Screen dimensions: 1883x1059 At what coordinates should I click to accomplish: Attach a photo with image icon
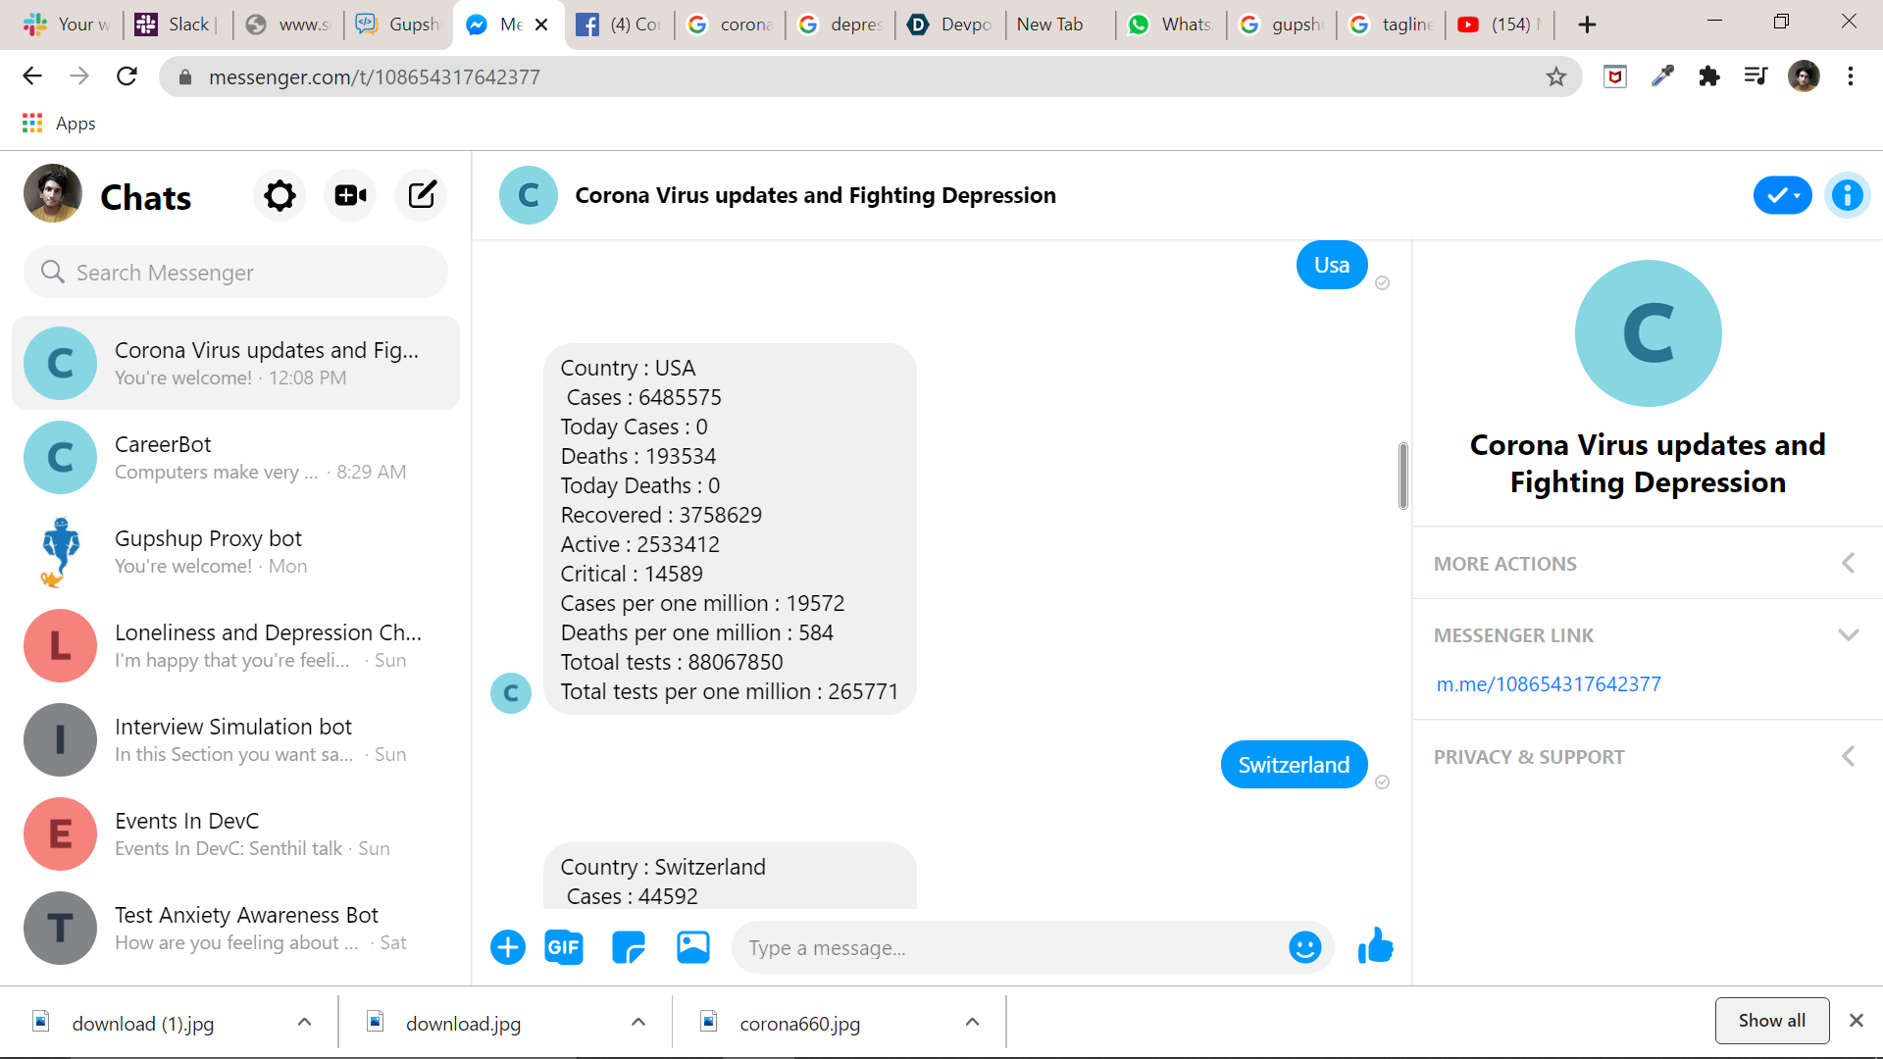[x=693, y=947]
